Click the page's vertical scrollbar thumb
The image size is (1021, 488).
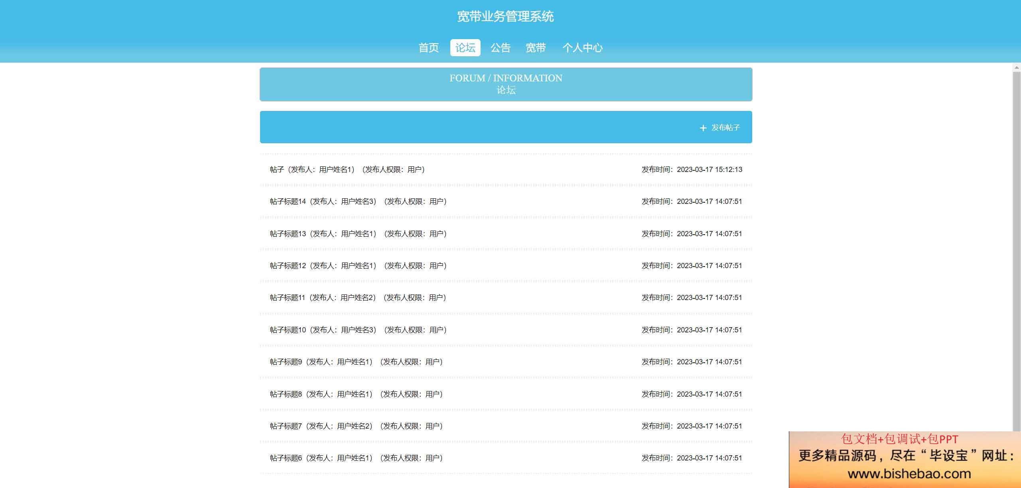1017,251
